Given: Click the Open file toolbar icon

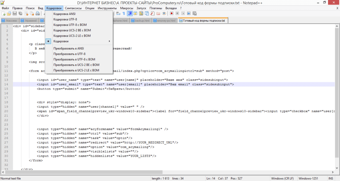Looking at the screenshot, I should point(9,14).
